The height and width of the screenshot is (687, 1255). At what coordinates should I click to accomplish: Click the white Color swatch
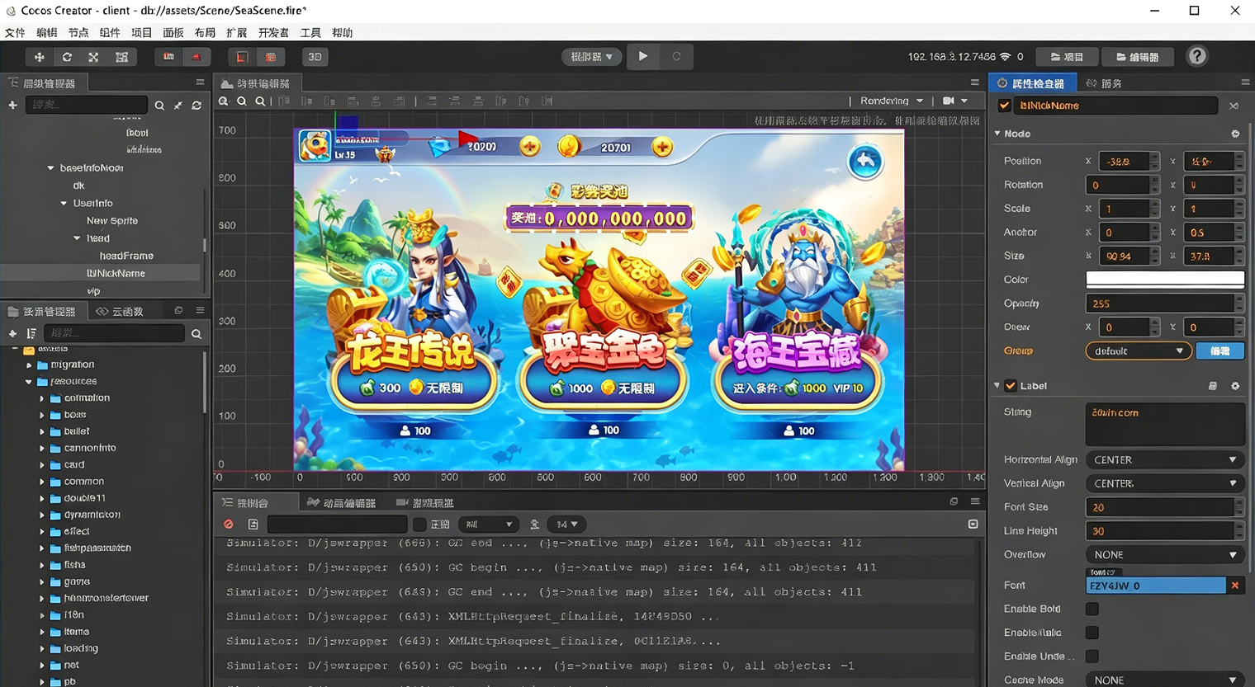[x=1164, y=280]
